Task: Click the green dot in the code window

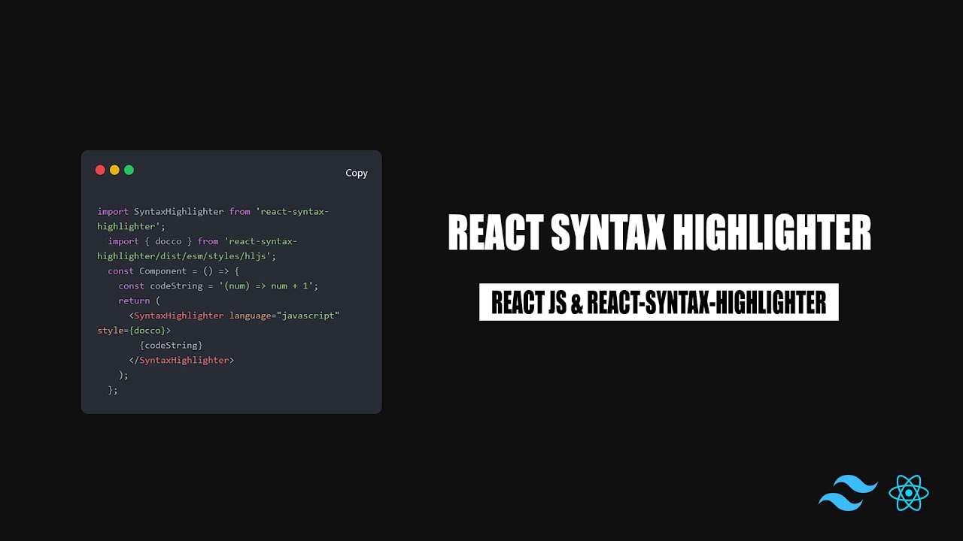Action: [129, 170]
